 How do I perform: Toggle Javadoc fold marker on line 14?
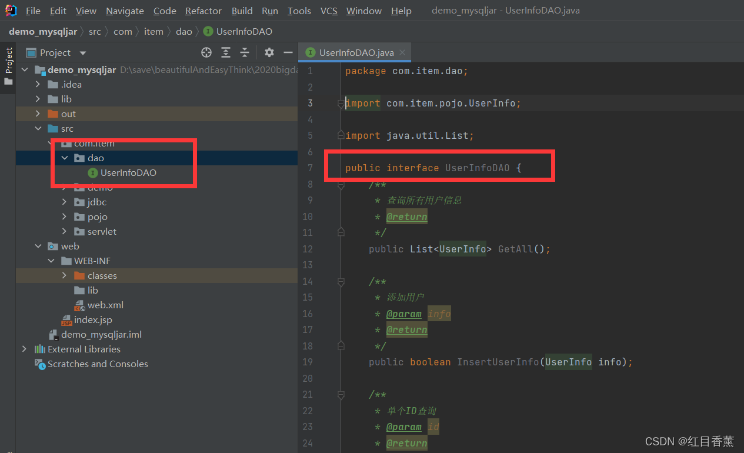tap(341, 282)
